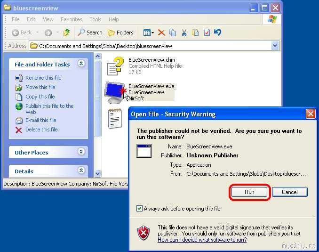The width and height of the screenshot is (319, 252).
Task: Select the BlueScreenView.chm help file icon
Action: coord(116,66)
